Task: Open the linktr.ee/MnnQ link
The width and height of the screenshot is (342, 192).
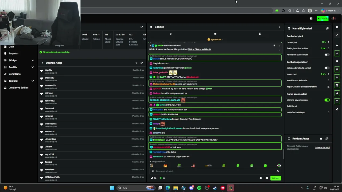Action: [x=200, y=49]
